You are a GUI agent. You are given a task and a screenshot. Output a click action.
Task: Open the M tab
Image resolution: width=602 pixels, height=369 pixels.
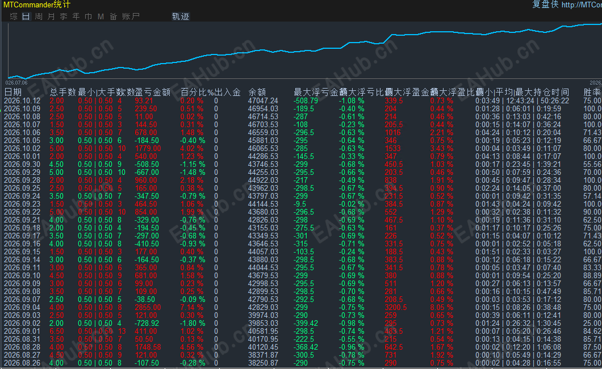pos(101,16)
